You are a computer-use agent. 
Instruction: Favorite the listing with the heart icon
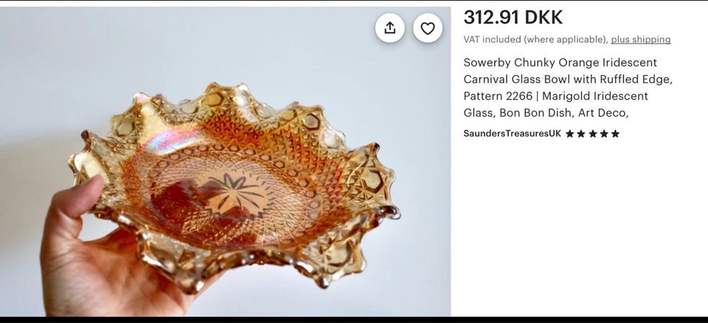(x=427, y=28)
